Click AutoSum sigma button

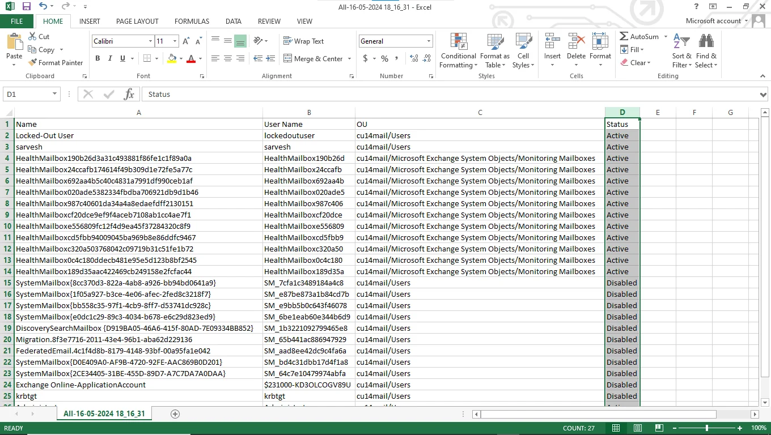639,36
